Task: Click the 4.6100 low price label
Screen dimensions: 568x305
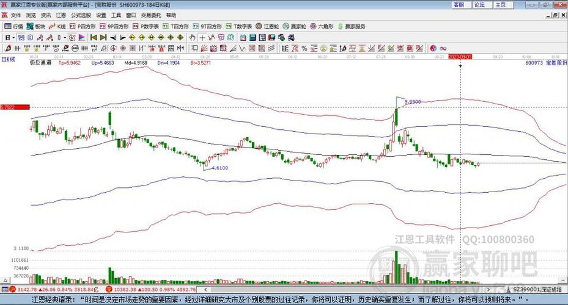Action: pyautogui.click(x=220, y=168)
